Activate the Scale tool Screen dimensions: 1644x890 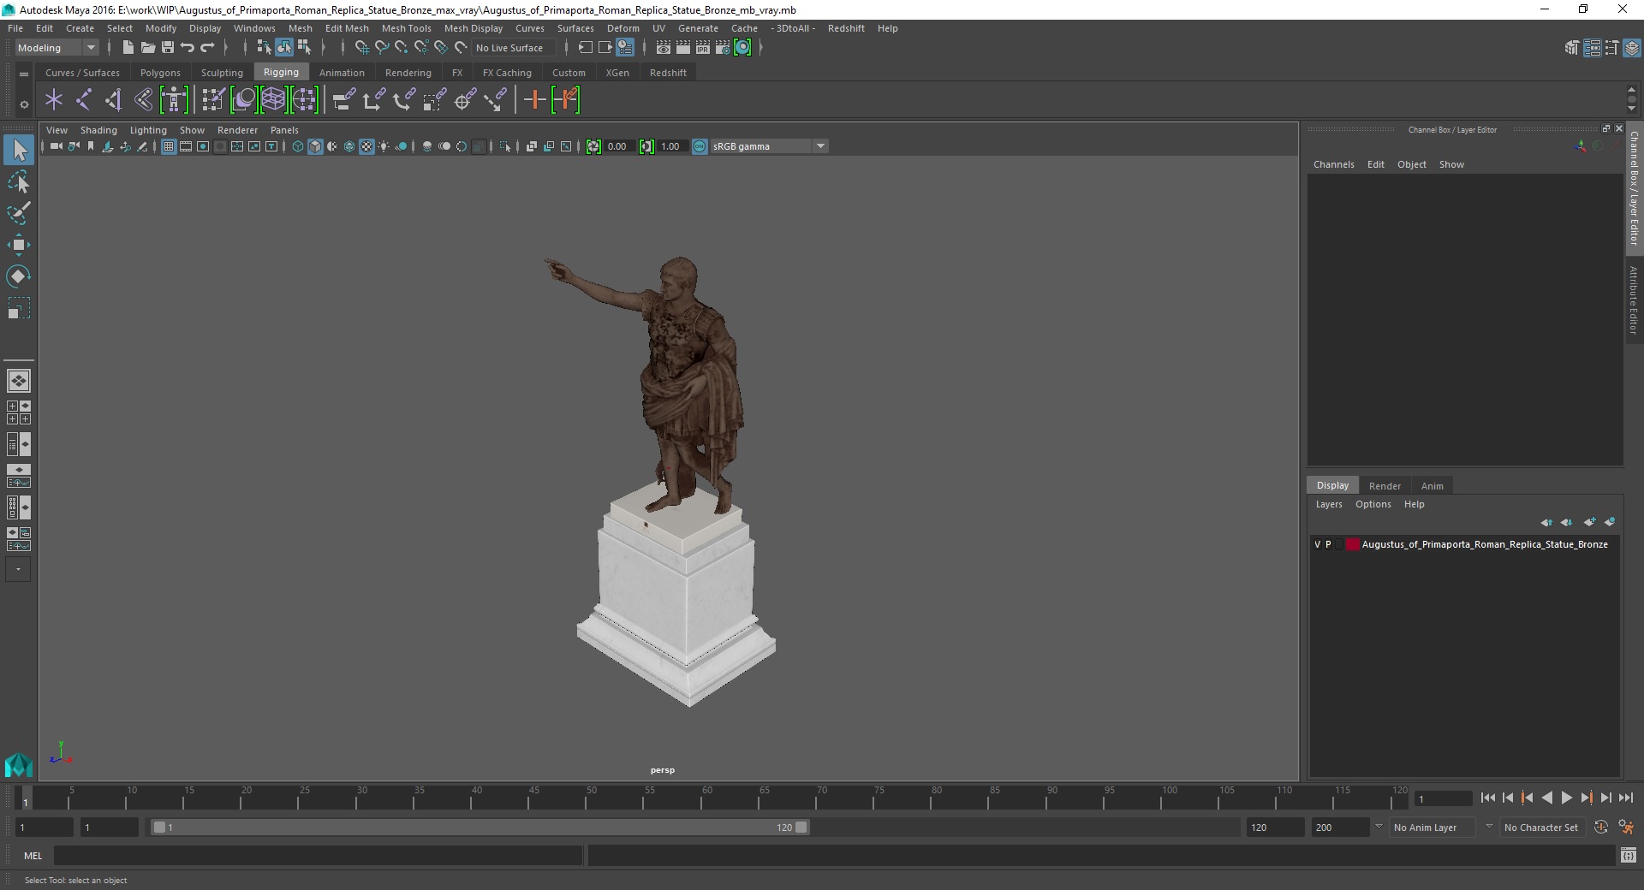[19, 308]
